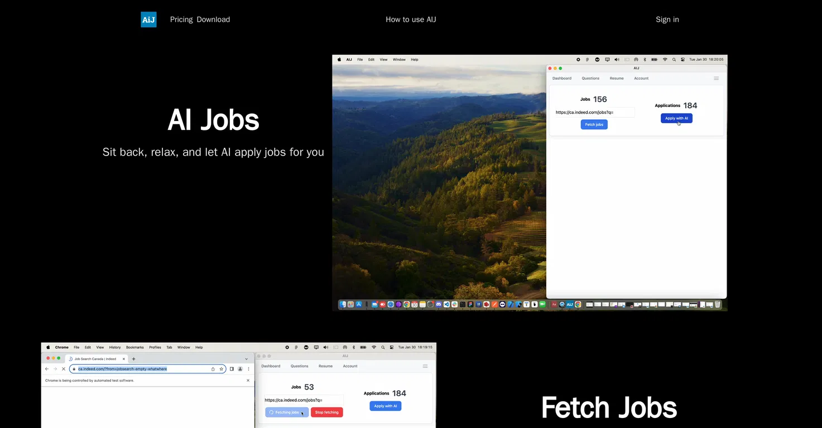Open a new tab with the plus button
Screen dimensions: 822x428
[133, 359]
